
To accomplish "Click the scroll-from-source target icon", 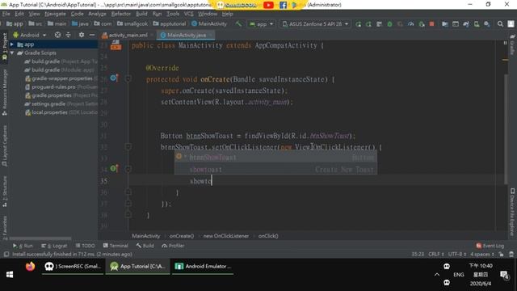I will click(57, 35).
